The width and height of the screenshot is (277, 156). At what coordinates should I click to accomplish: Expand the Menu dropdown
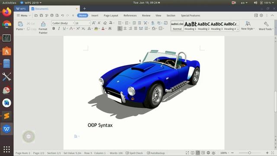[x=24, y=16]
